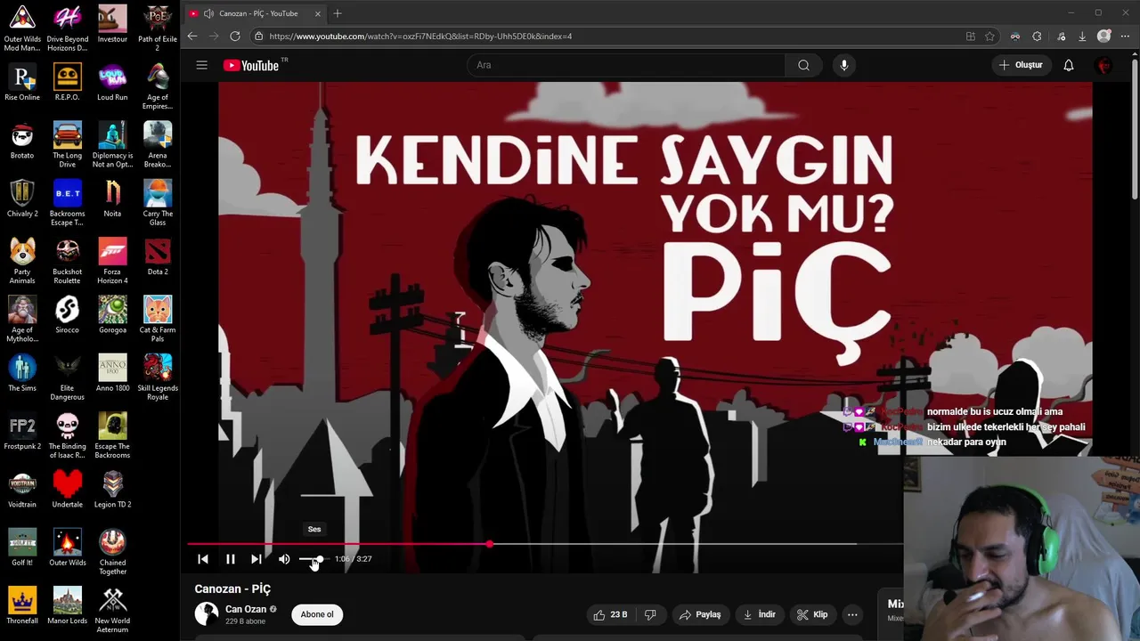Launch R.E.P.O. desktop shortcut
Screen dimensions: 1140x641
(x=68, y=82)
